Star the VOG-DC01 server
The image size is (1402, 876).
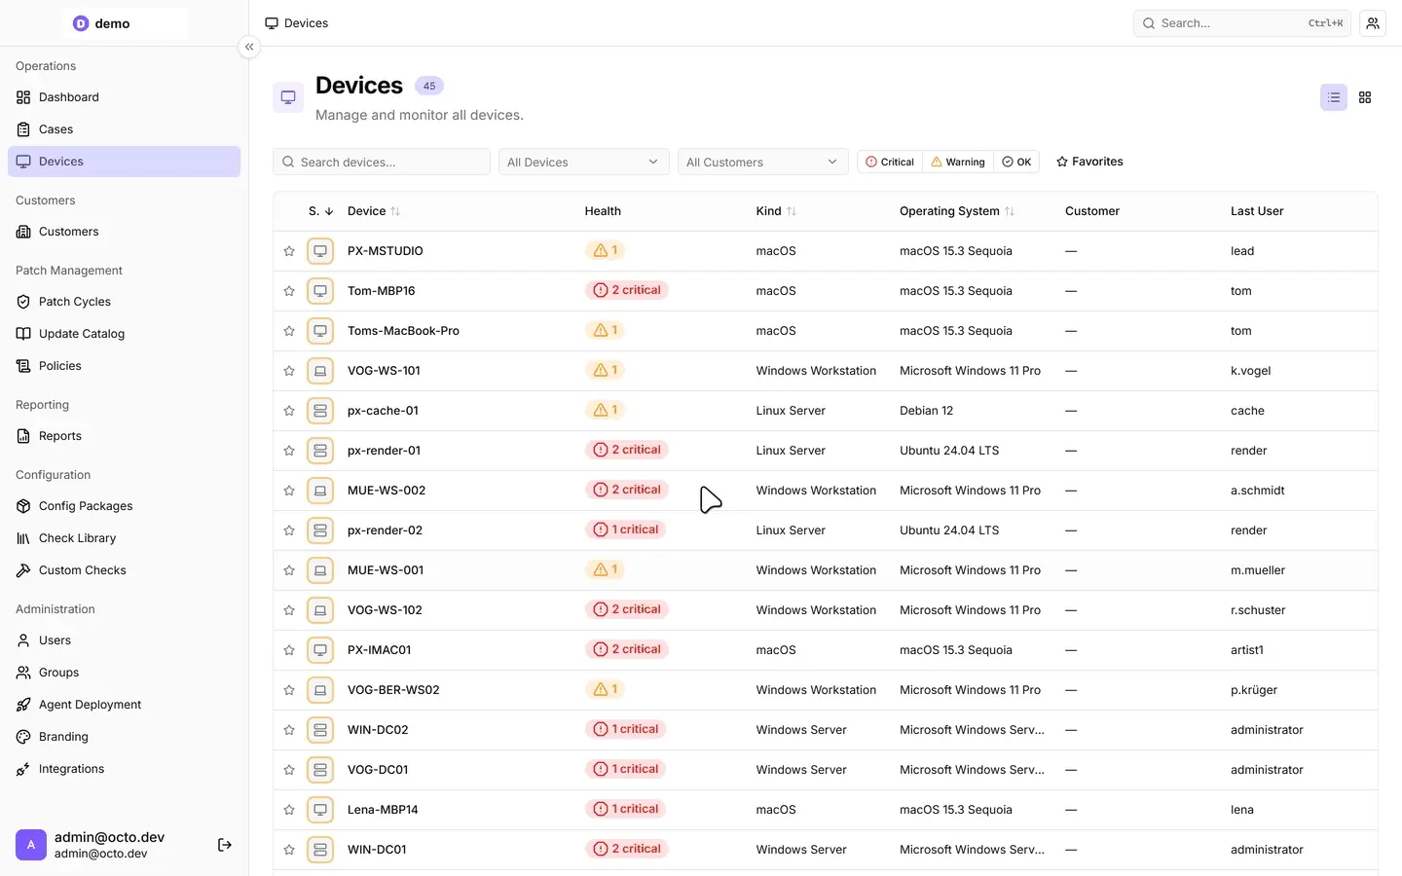pyautogui.click(x=289, y=770)
